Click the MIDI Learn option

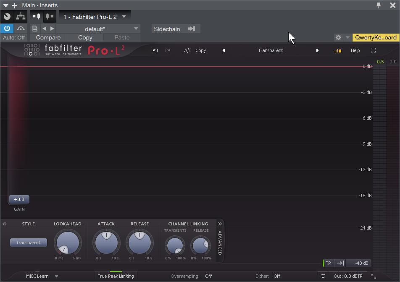tap(37, 276)
